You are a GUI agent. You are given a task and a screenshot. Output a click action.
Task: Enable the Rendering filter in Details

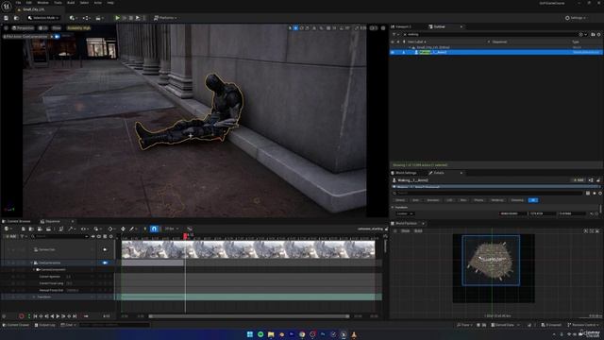[x=497, y=200]
